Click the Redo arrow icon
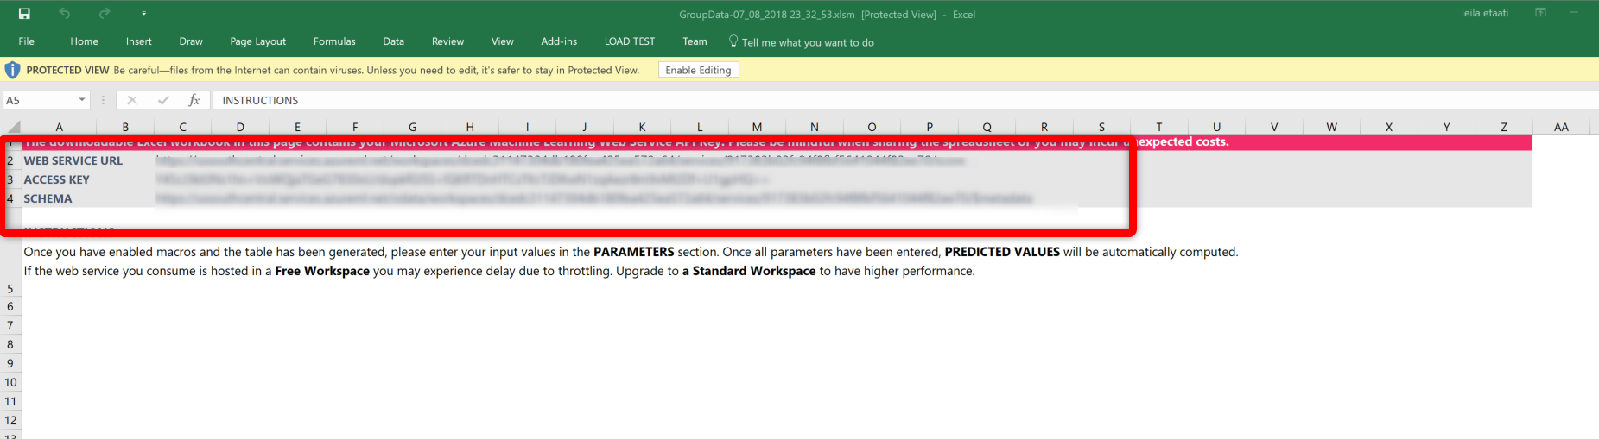Image resolution: width=1599 pixels, height=439 pixels. [x=105, y=14]
